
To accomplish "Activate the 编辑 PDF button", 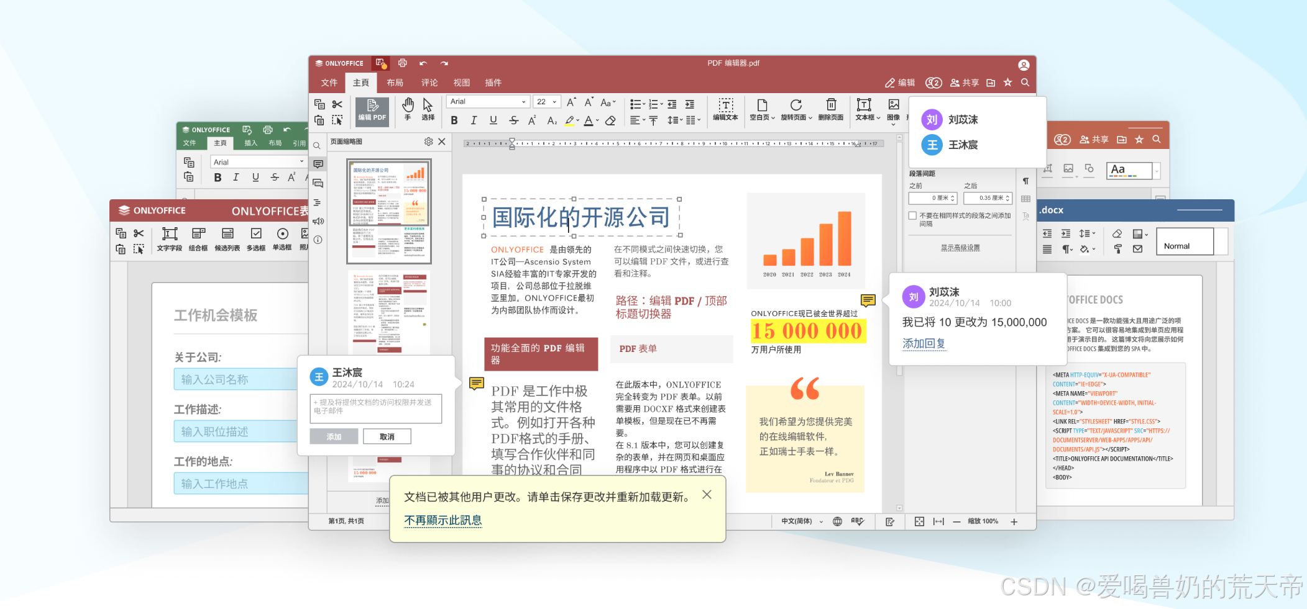I will point(372,111).
